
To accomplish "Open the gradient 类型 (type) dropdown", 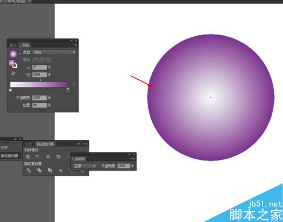I will [54, 52].
